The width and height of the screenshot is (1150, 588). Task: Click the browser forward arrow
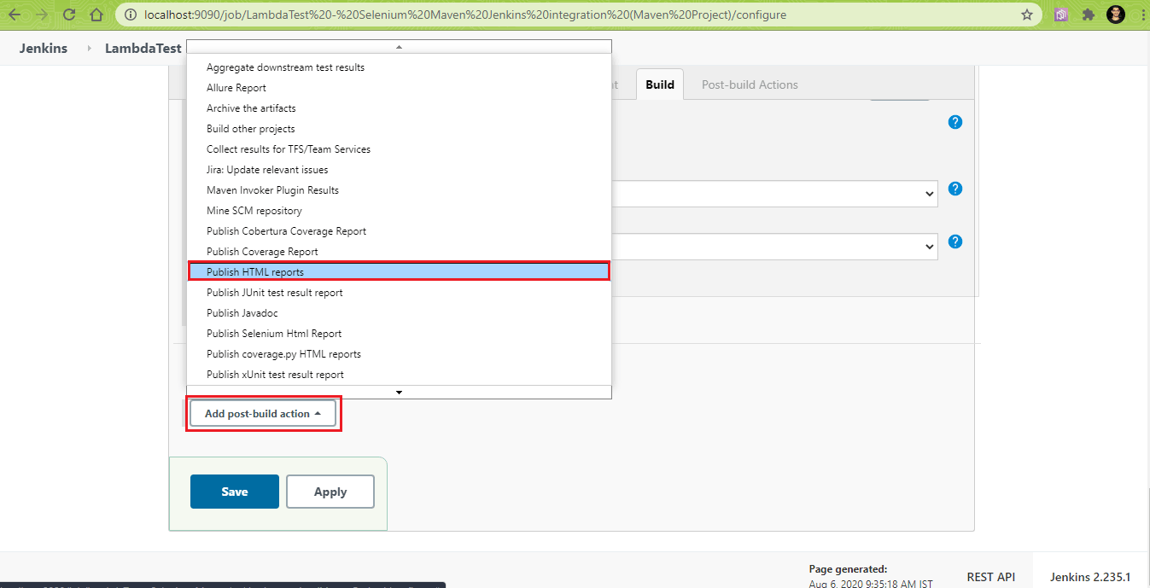(42, 15)
